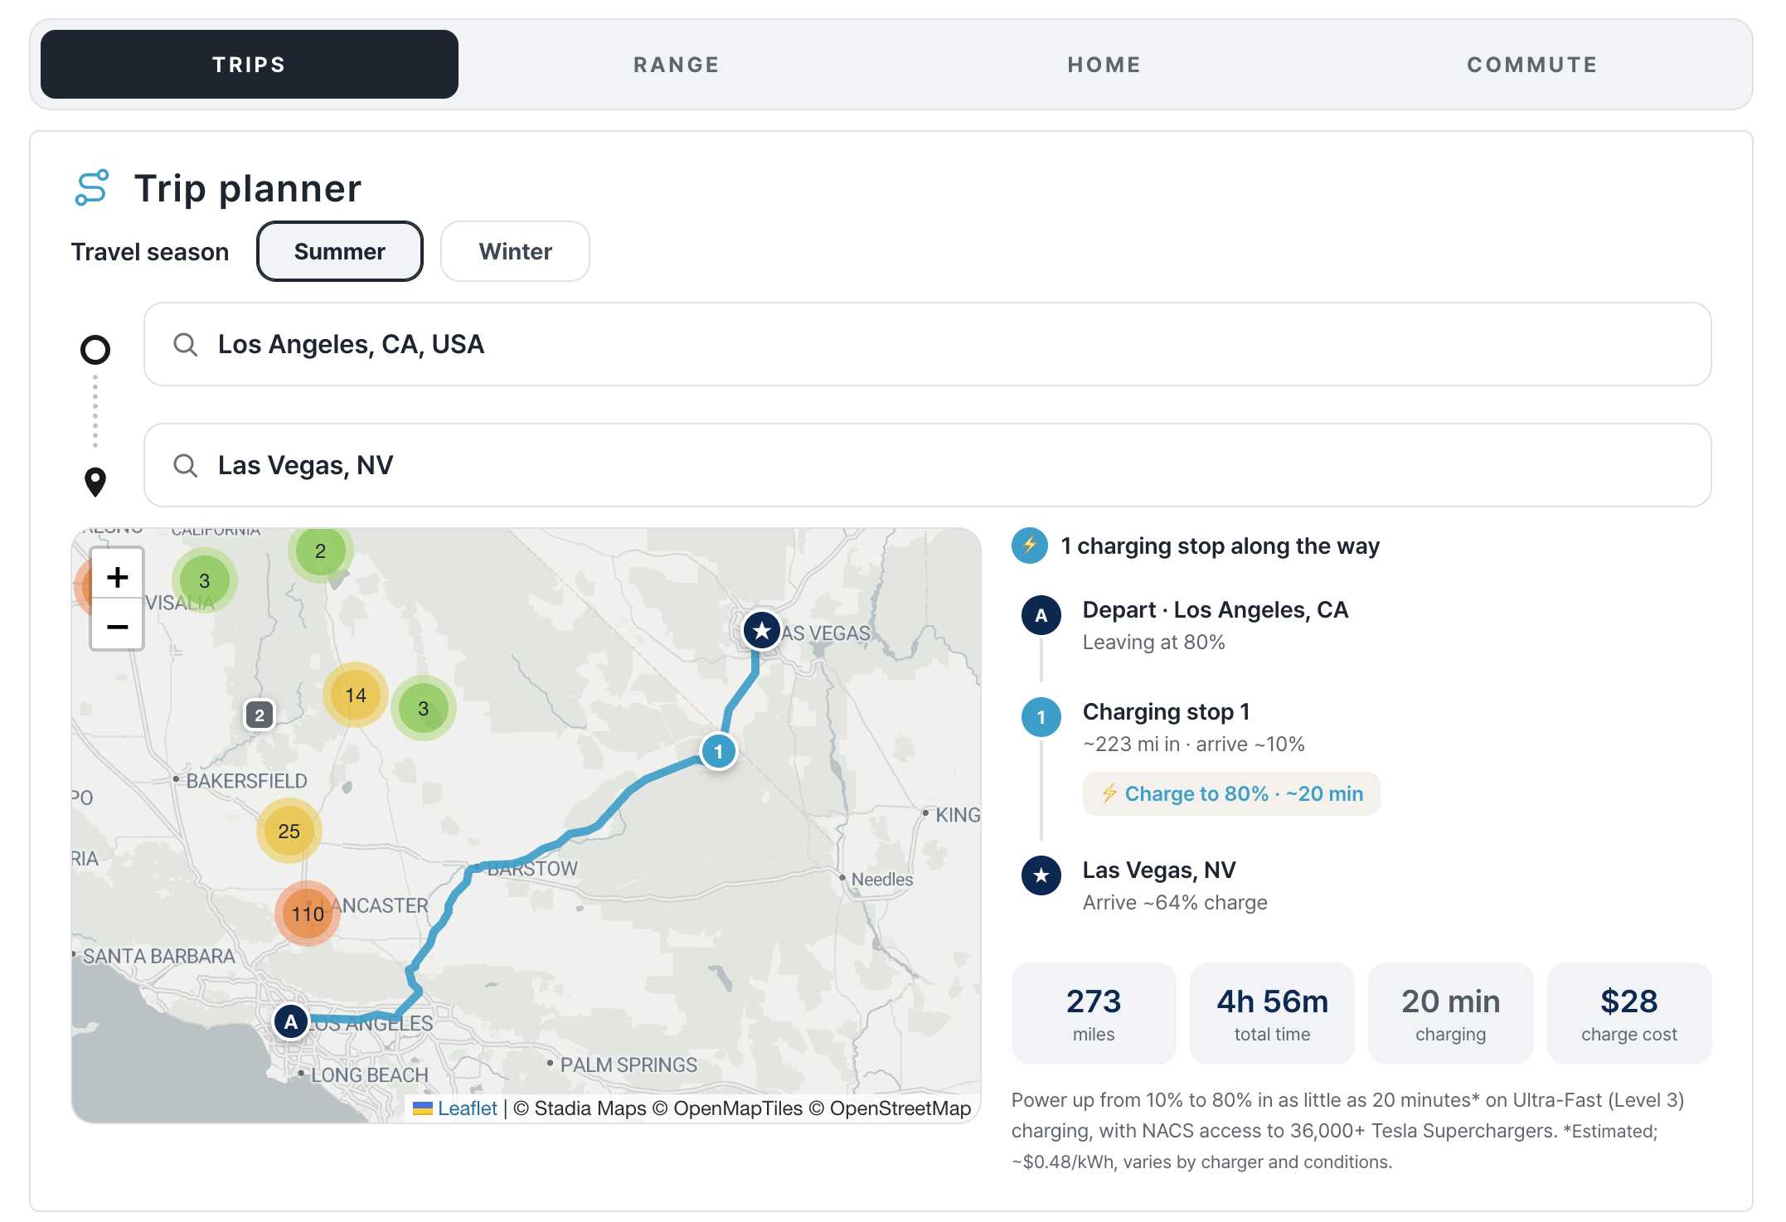Open the gray square 2 marker on map
This screenshot has height=1222, width=1786.
click(260, 715)
